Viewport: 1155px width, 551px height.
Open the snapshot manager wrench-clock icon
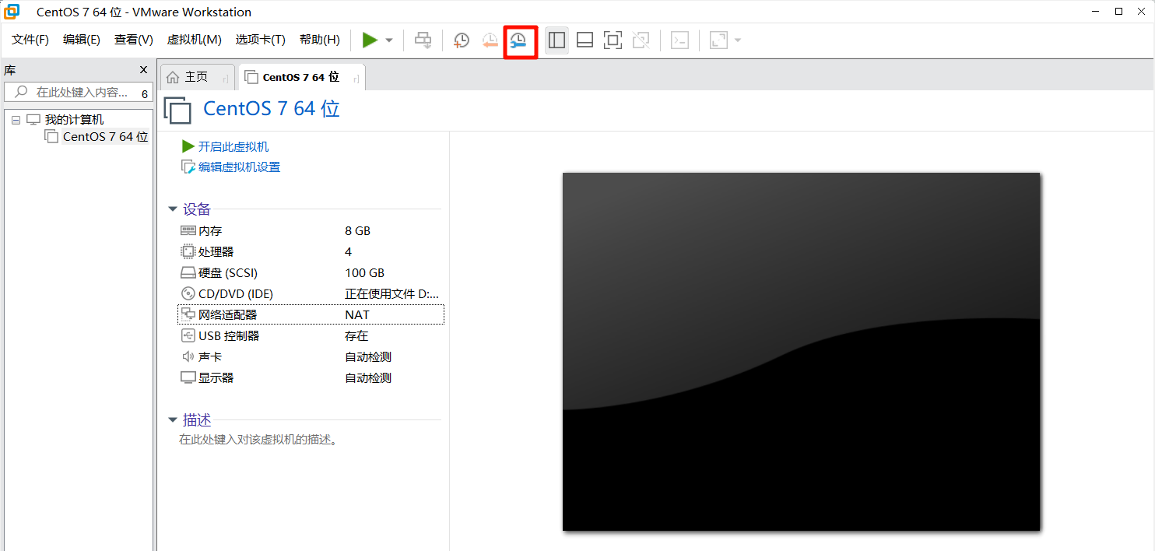point(518,40)
